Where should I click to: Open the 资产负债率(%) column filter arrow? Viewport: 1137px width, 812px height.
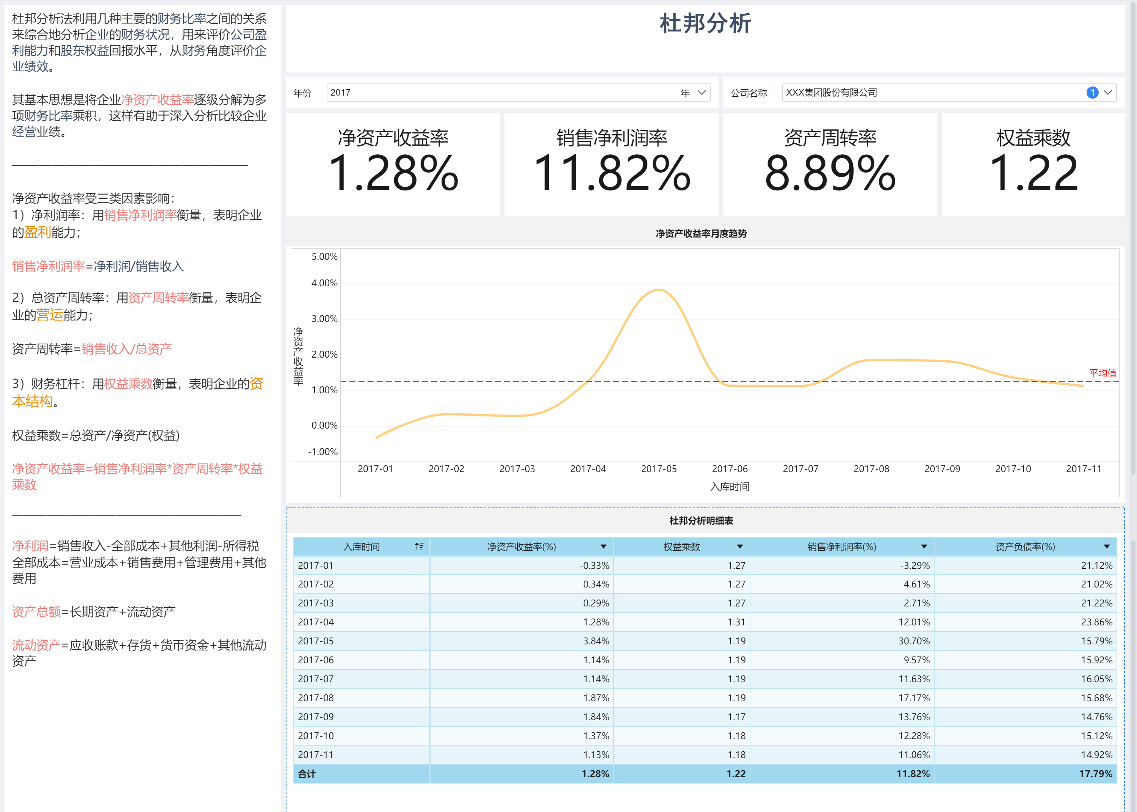tap(1107, 547)
